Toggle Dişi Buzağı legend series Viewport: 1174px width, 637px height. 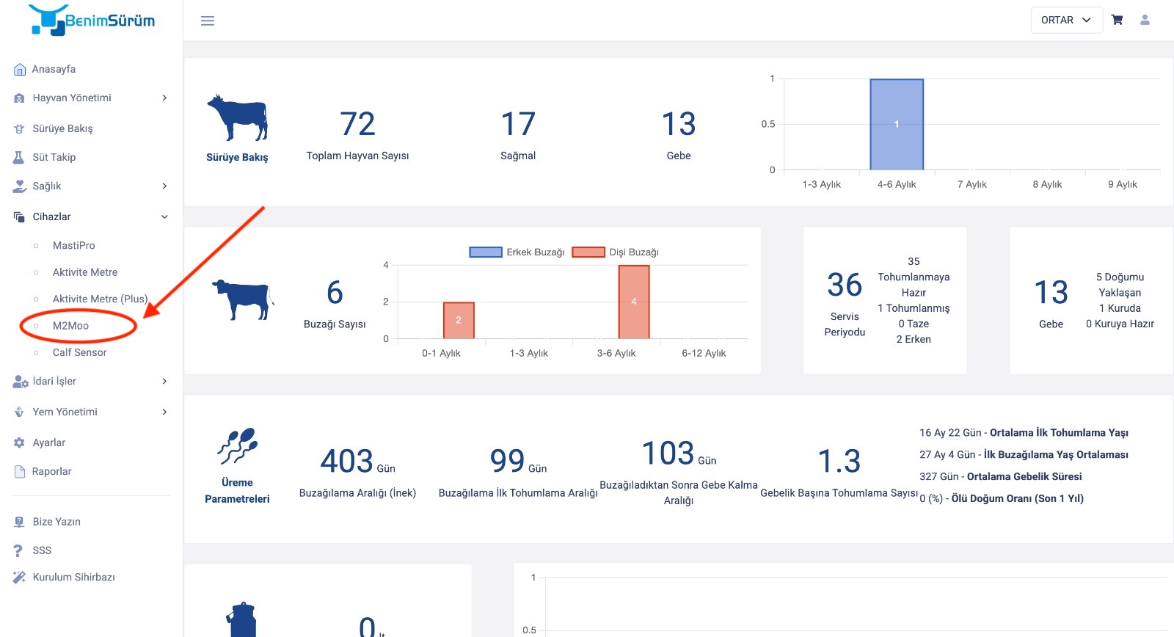pos(615,252)
